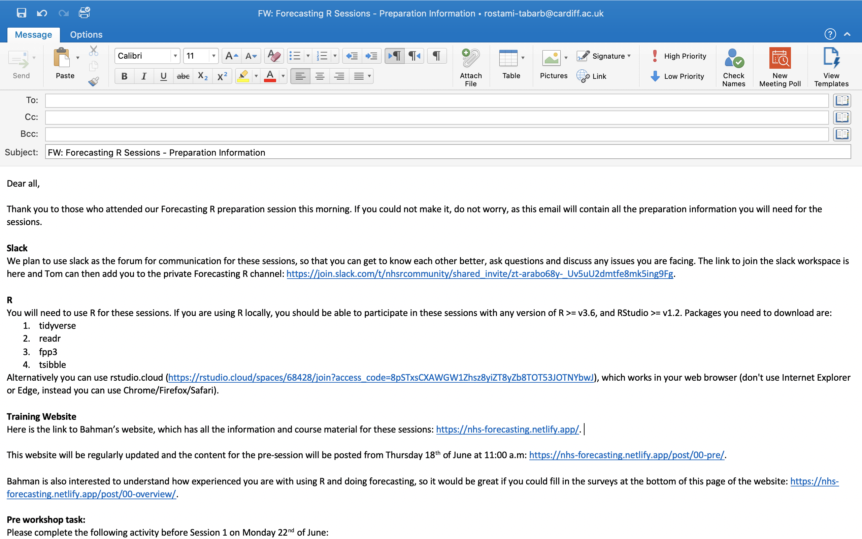Increase indent of the paragraph

371,56
